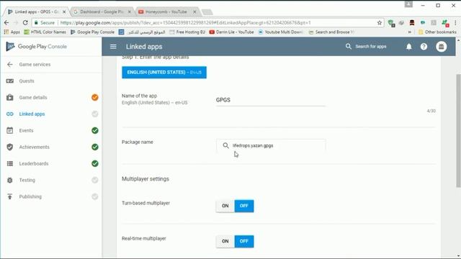Toggle the hamburger navigation menu
This screenshot has width=461, height=259.
tap(113, 46)
